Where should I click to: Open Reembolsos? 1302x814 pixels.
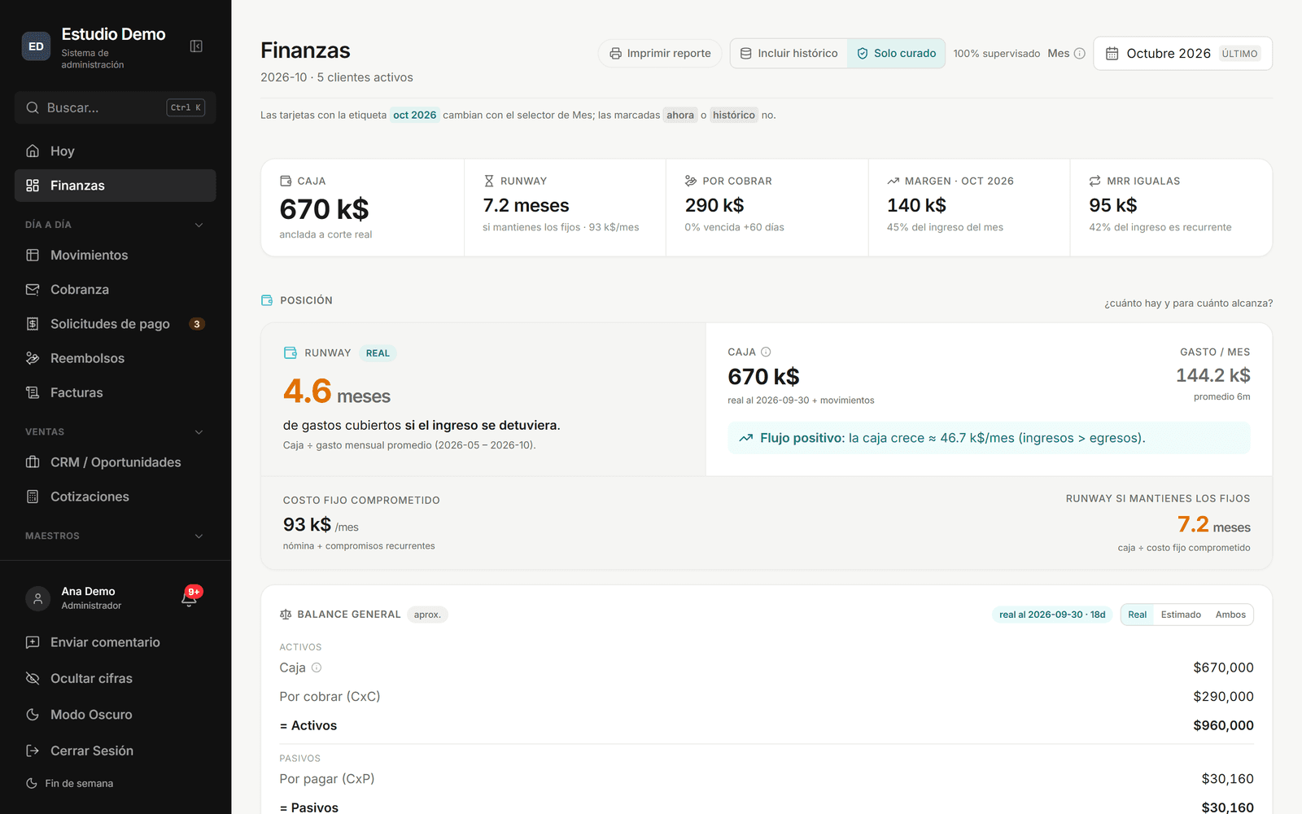pyautogui.click(x=115, y=358)
